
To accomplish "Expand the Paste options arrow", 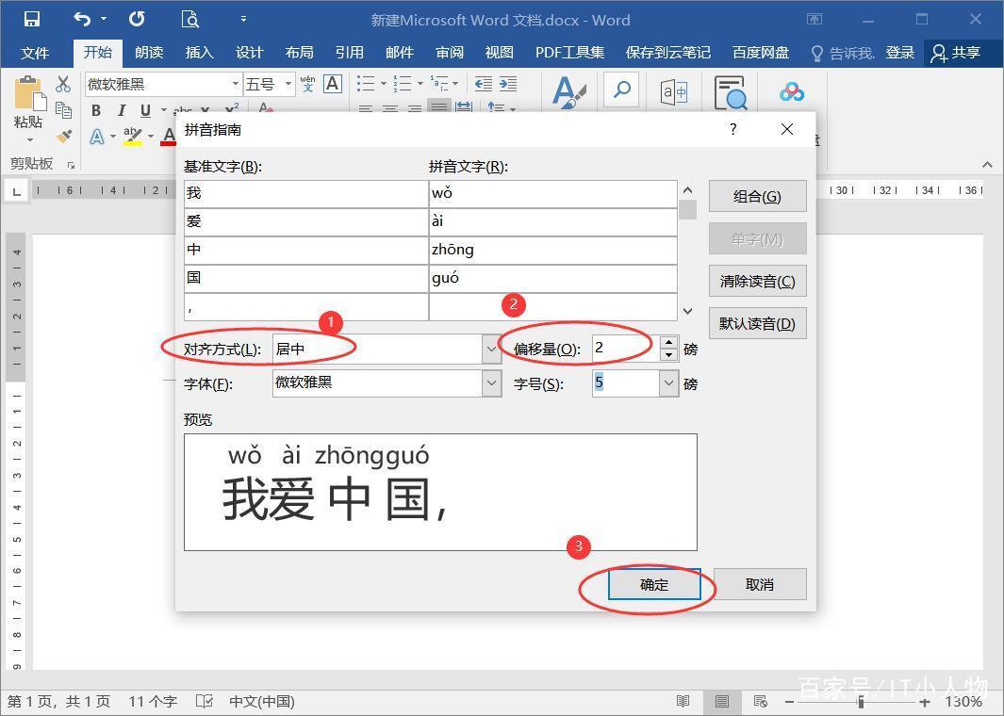I will point(29,140).
